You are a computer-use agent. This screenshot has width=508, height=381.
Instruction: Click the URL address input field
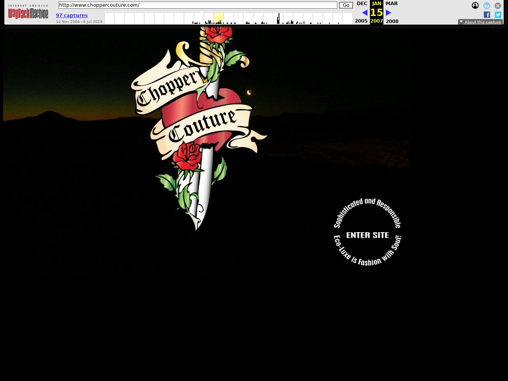(x=198, y=5)
